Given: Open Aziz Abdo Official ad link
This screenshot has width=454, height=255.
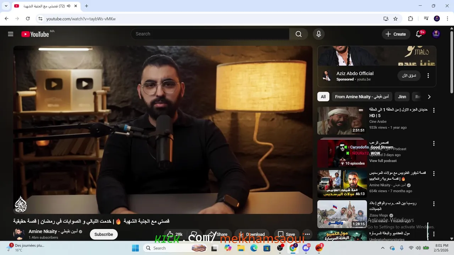Looking at the screenshot, I should coord(355,73).
